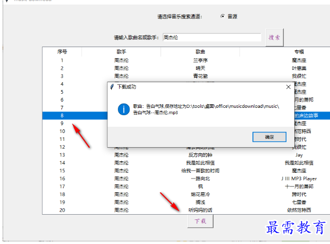Click the 搜索 search button

274,38
